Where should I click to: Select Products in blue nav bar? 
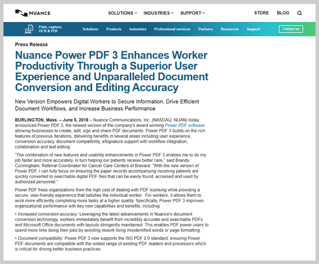tap(114, 29)
